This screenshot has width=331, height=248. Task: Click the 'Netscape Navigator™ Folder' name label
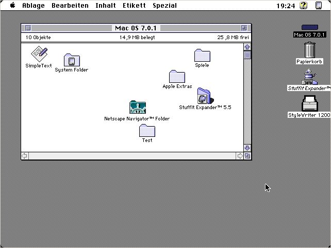tap(137, 119)
